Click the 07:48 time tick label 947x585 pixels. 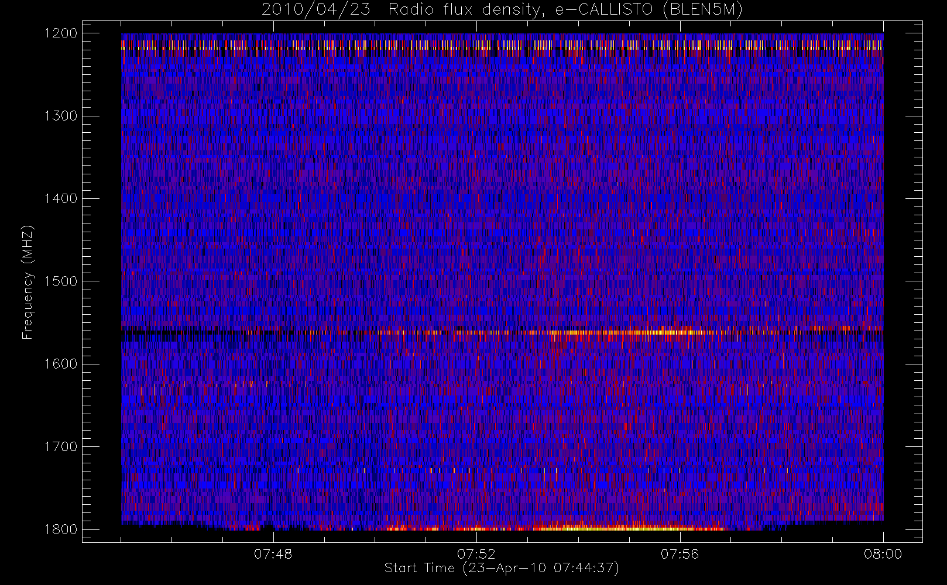273,554
